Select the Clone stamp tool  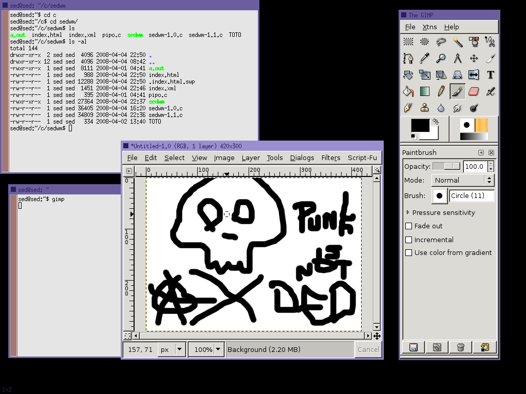coord(424,108)
